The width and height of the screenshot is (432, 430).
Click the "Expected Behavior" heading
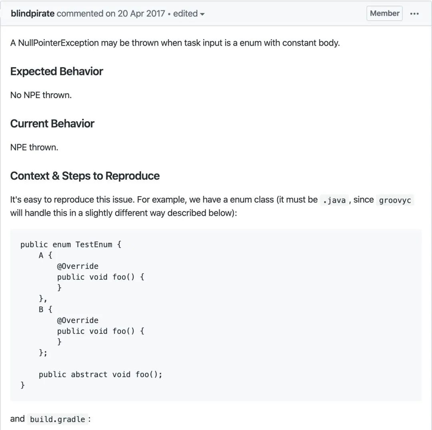point(56,71)
